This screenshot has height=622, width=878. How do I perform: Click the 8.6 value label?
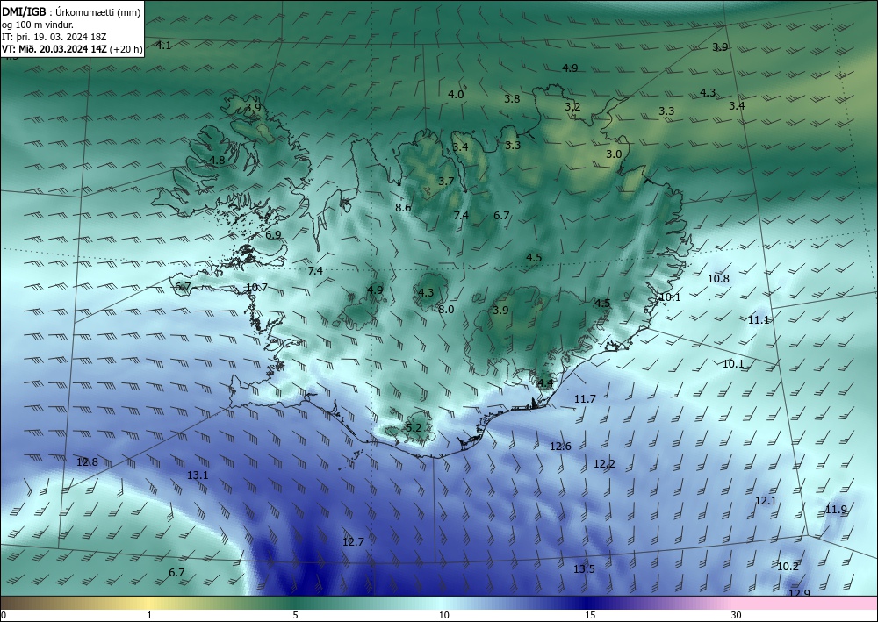pos(403,208)
